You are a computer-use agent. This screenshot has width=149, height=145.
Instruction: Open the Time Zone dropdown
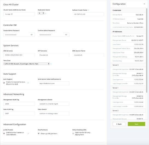click(x=27, y=64)
